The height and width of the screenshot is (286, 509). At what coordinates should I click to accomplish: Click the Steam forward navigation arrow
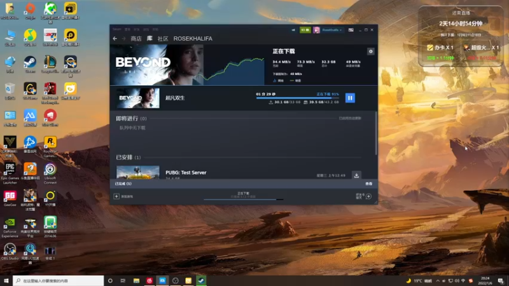click(x=123, y=39)
